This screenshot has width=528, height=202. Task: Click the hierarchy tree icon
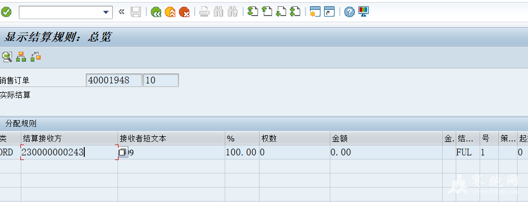coord(21,57)
